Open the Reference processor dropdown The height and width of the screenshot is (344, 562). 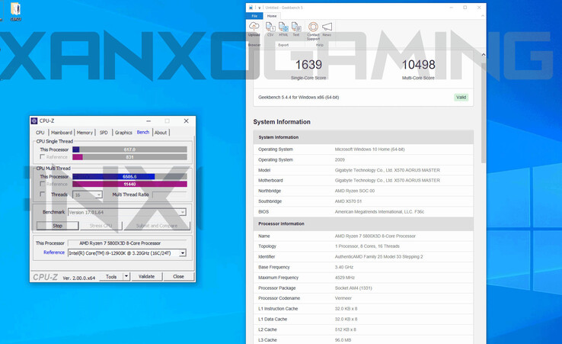183,252
